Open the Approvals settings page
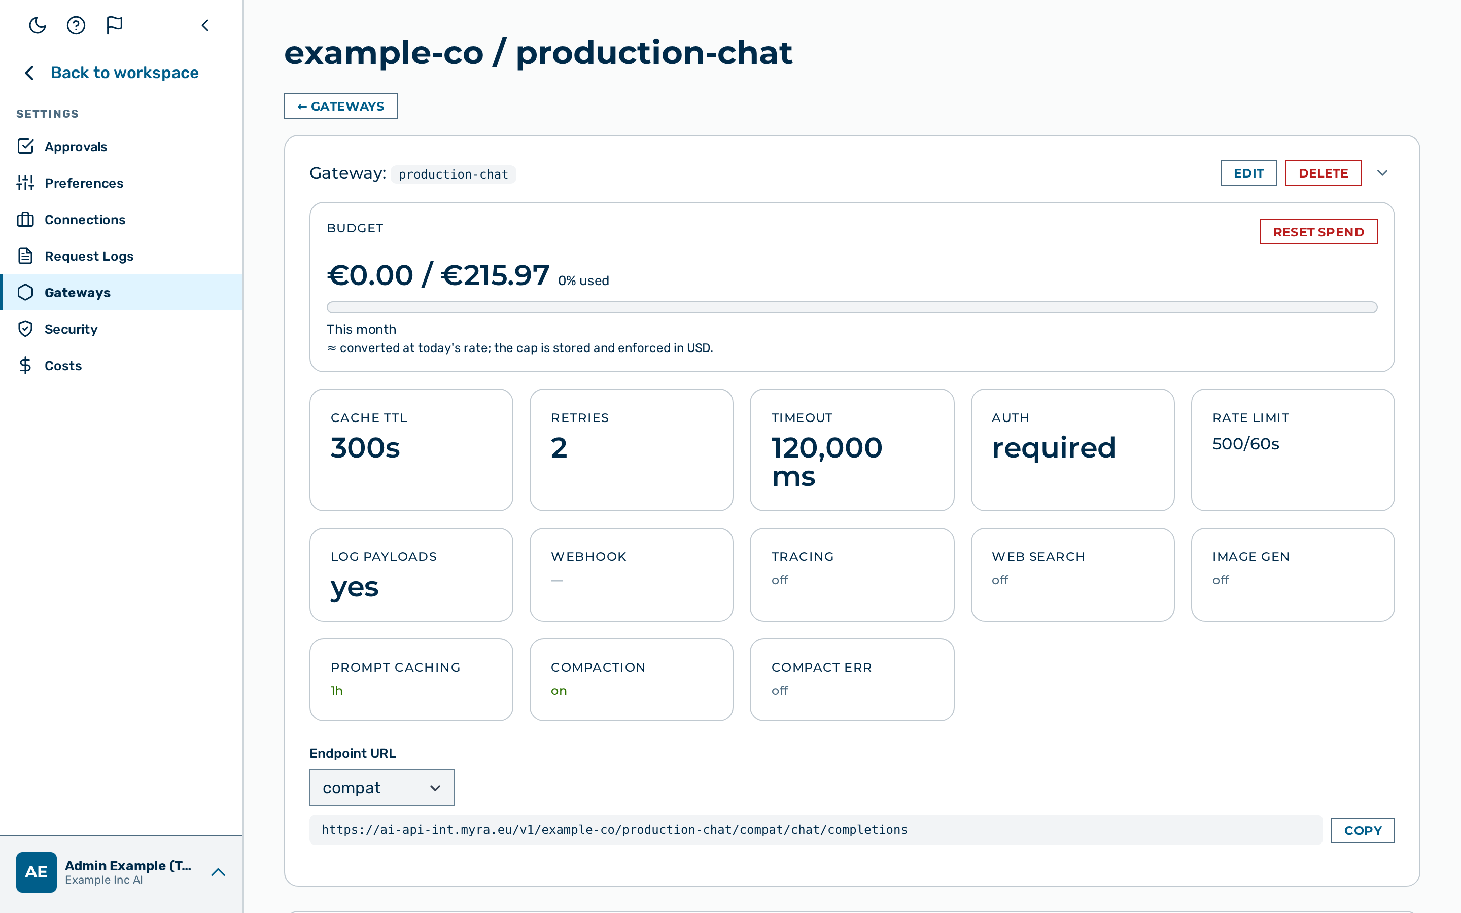The height and width of the screenshot is (913, 1461). tap(121, 146)
